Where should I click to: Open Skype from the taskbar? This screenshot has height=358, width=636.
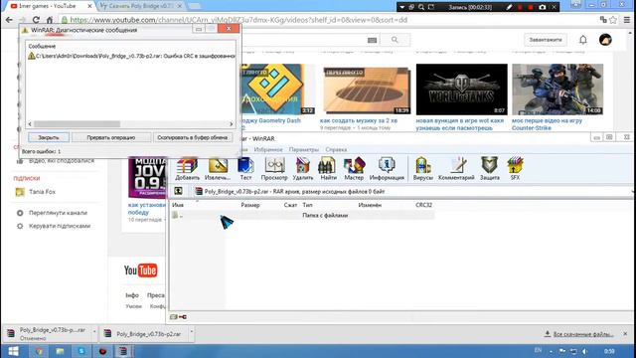click(x=81, y=351)
